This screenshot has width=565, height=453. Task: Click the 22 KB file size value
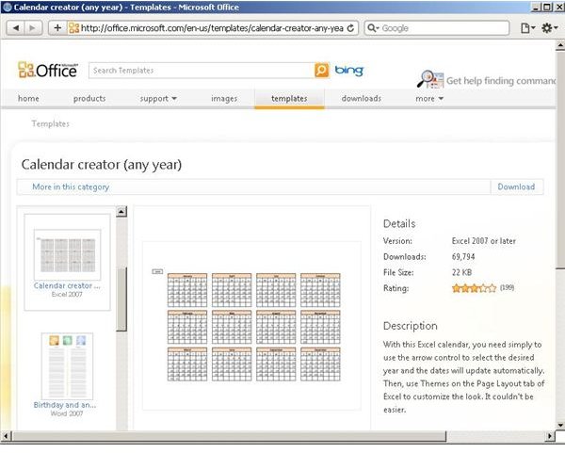pos(462,272)
